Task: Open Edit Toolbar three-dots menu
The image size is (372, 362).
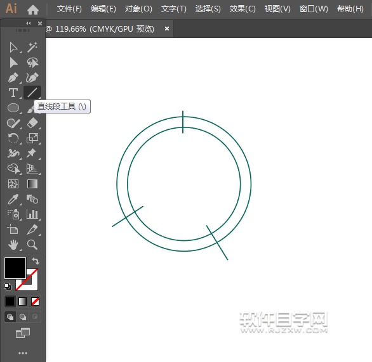Action: pyautogui.click(x=23, y=353)
